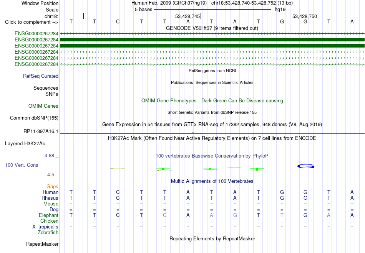Select the X_tropicalis alignment row label
This screenshot has height=253, width=365.
click(x=45, y=227)
